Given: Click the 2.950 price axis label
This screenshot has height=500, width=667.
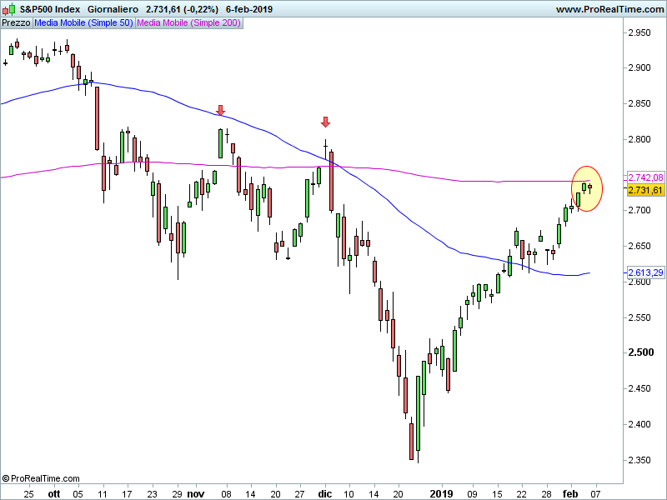Looking at the screenshot, I should (x=639, y=32).
